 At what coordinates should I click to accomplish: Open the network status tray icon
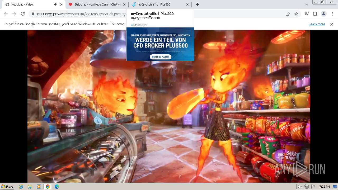306,187
